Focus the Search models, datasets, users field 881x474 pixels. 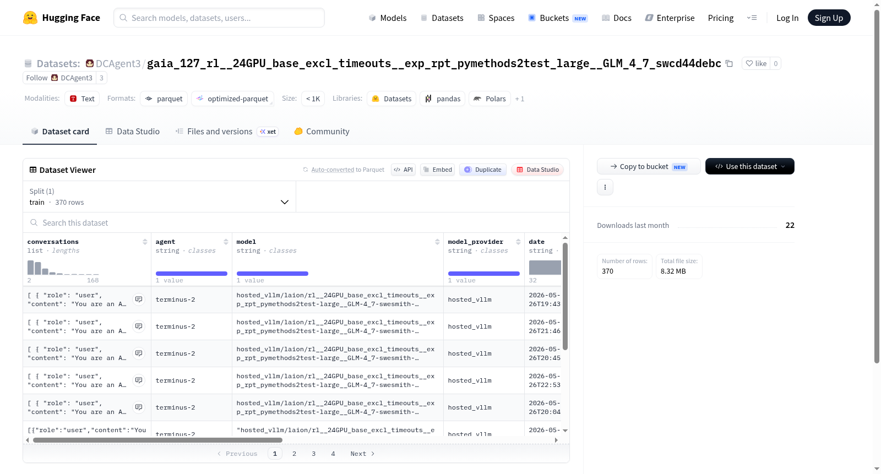pos(219,18)
